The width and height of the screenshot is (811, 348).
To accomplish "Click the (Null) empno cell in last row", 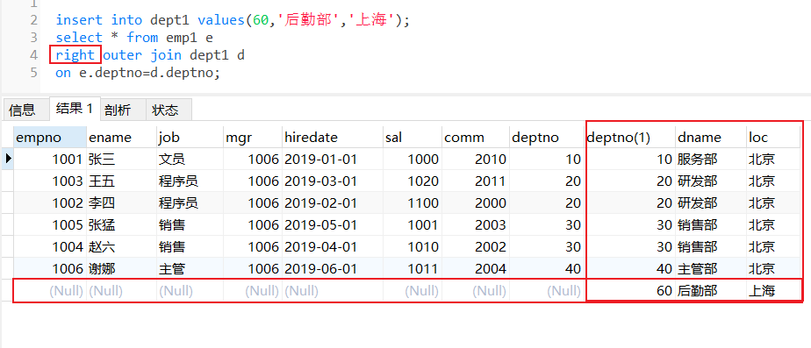I will (x=49, y=291).
